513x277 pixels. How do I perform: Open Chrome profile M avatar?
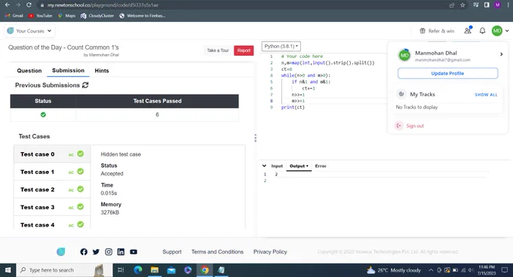pos(498,5)
